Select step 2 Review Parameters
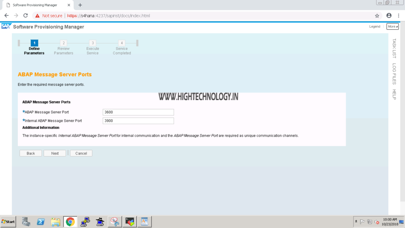The width and height of the screenshot is (405, 228). (64, 47)
